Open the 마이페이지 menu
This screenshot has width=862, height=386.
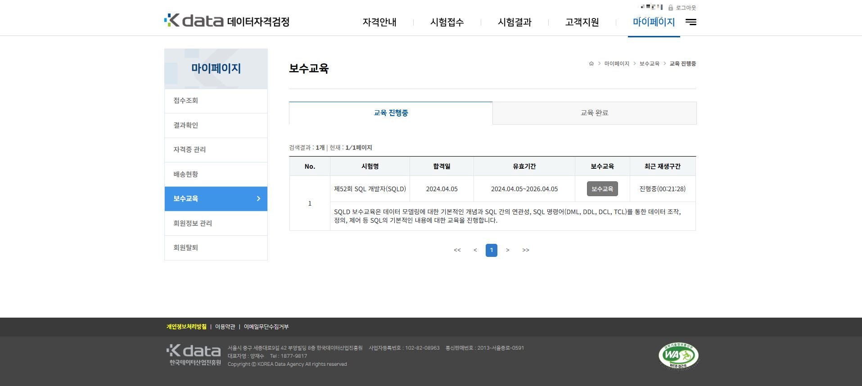click(654, 22)
